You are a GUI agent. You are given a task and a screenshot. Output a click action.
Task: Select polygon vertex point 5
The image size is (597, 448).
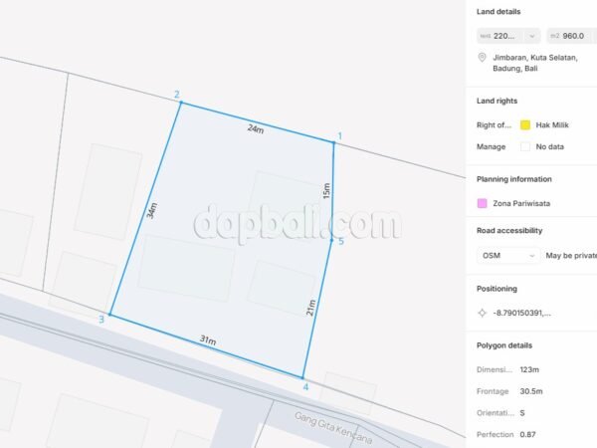tap(331, 240)
